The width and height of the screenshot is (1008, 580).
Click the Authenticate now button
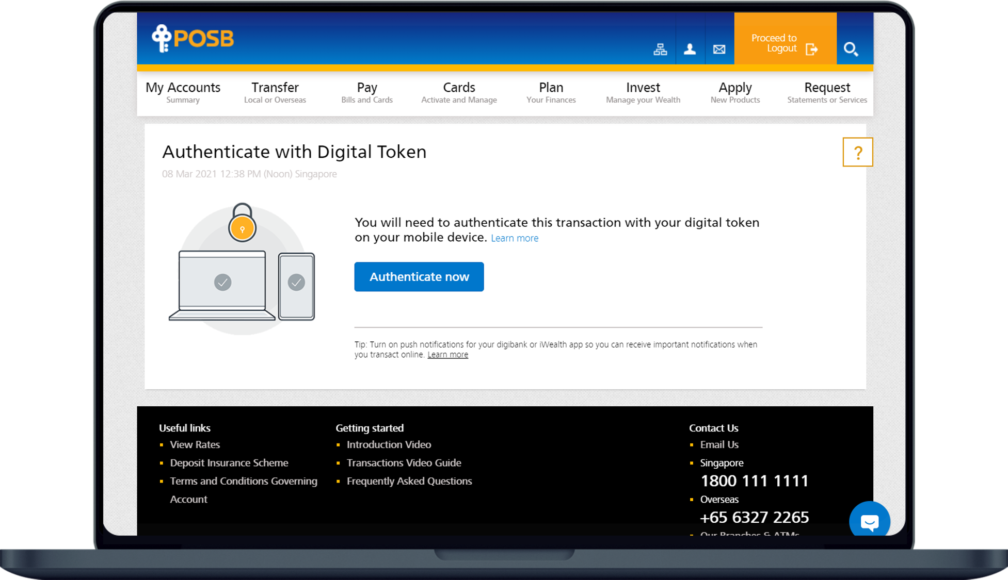[x=419, y=277]
